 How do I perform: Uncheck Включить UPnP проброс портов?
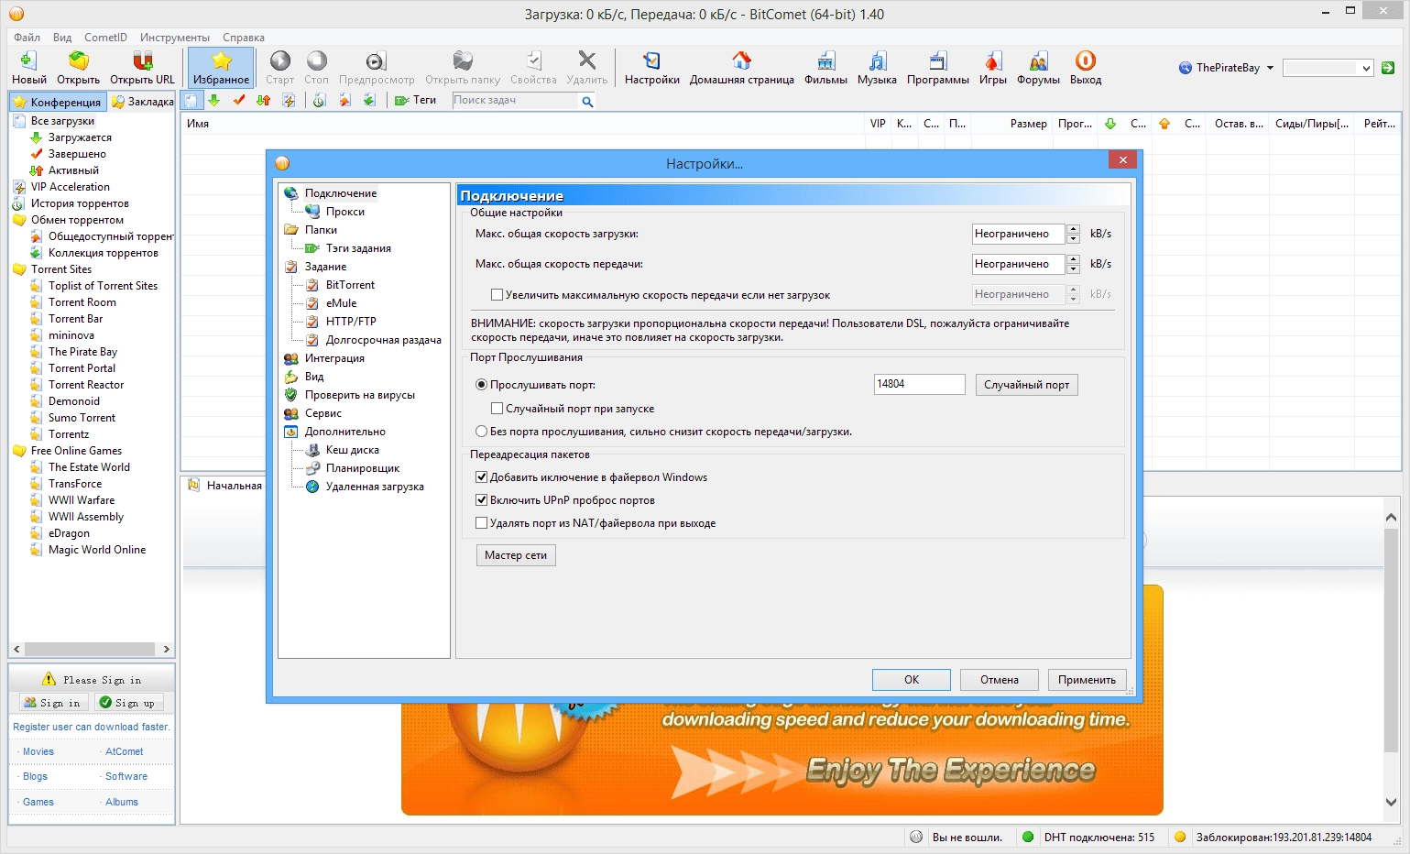[481, 500]
